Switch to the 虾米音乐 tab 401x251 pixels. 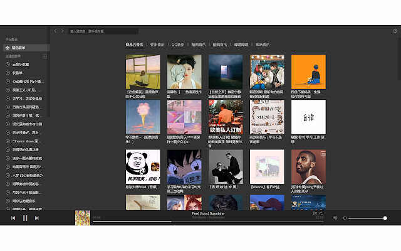(157, 45)
